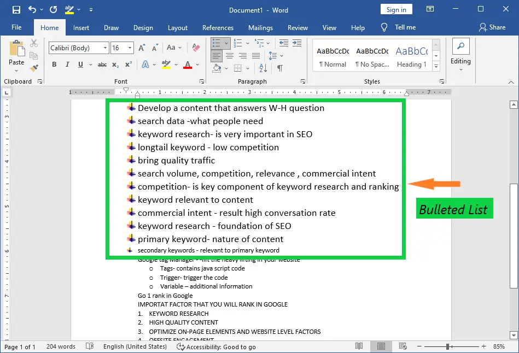This screenshot has width=519, height=353.
Task: Click the Cut scissors icon
Action: click(x=34, y=43)
